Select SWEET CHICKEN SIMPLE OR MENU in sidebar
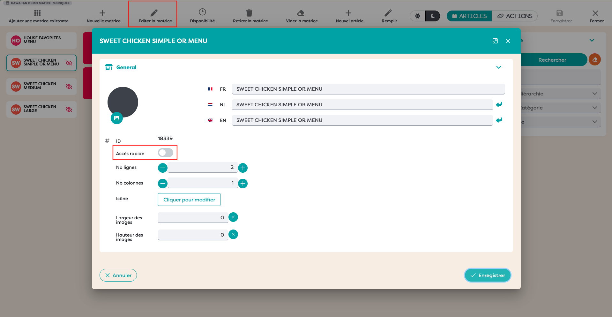This screenshot has height=317, width=612. (x=41, y=63)
